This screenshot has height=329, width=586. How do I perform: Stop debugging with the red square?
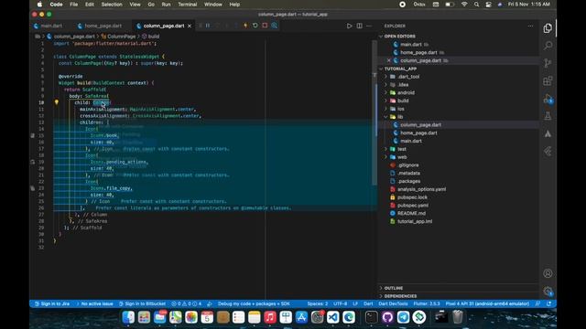[265, 26]
